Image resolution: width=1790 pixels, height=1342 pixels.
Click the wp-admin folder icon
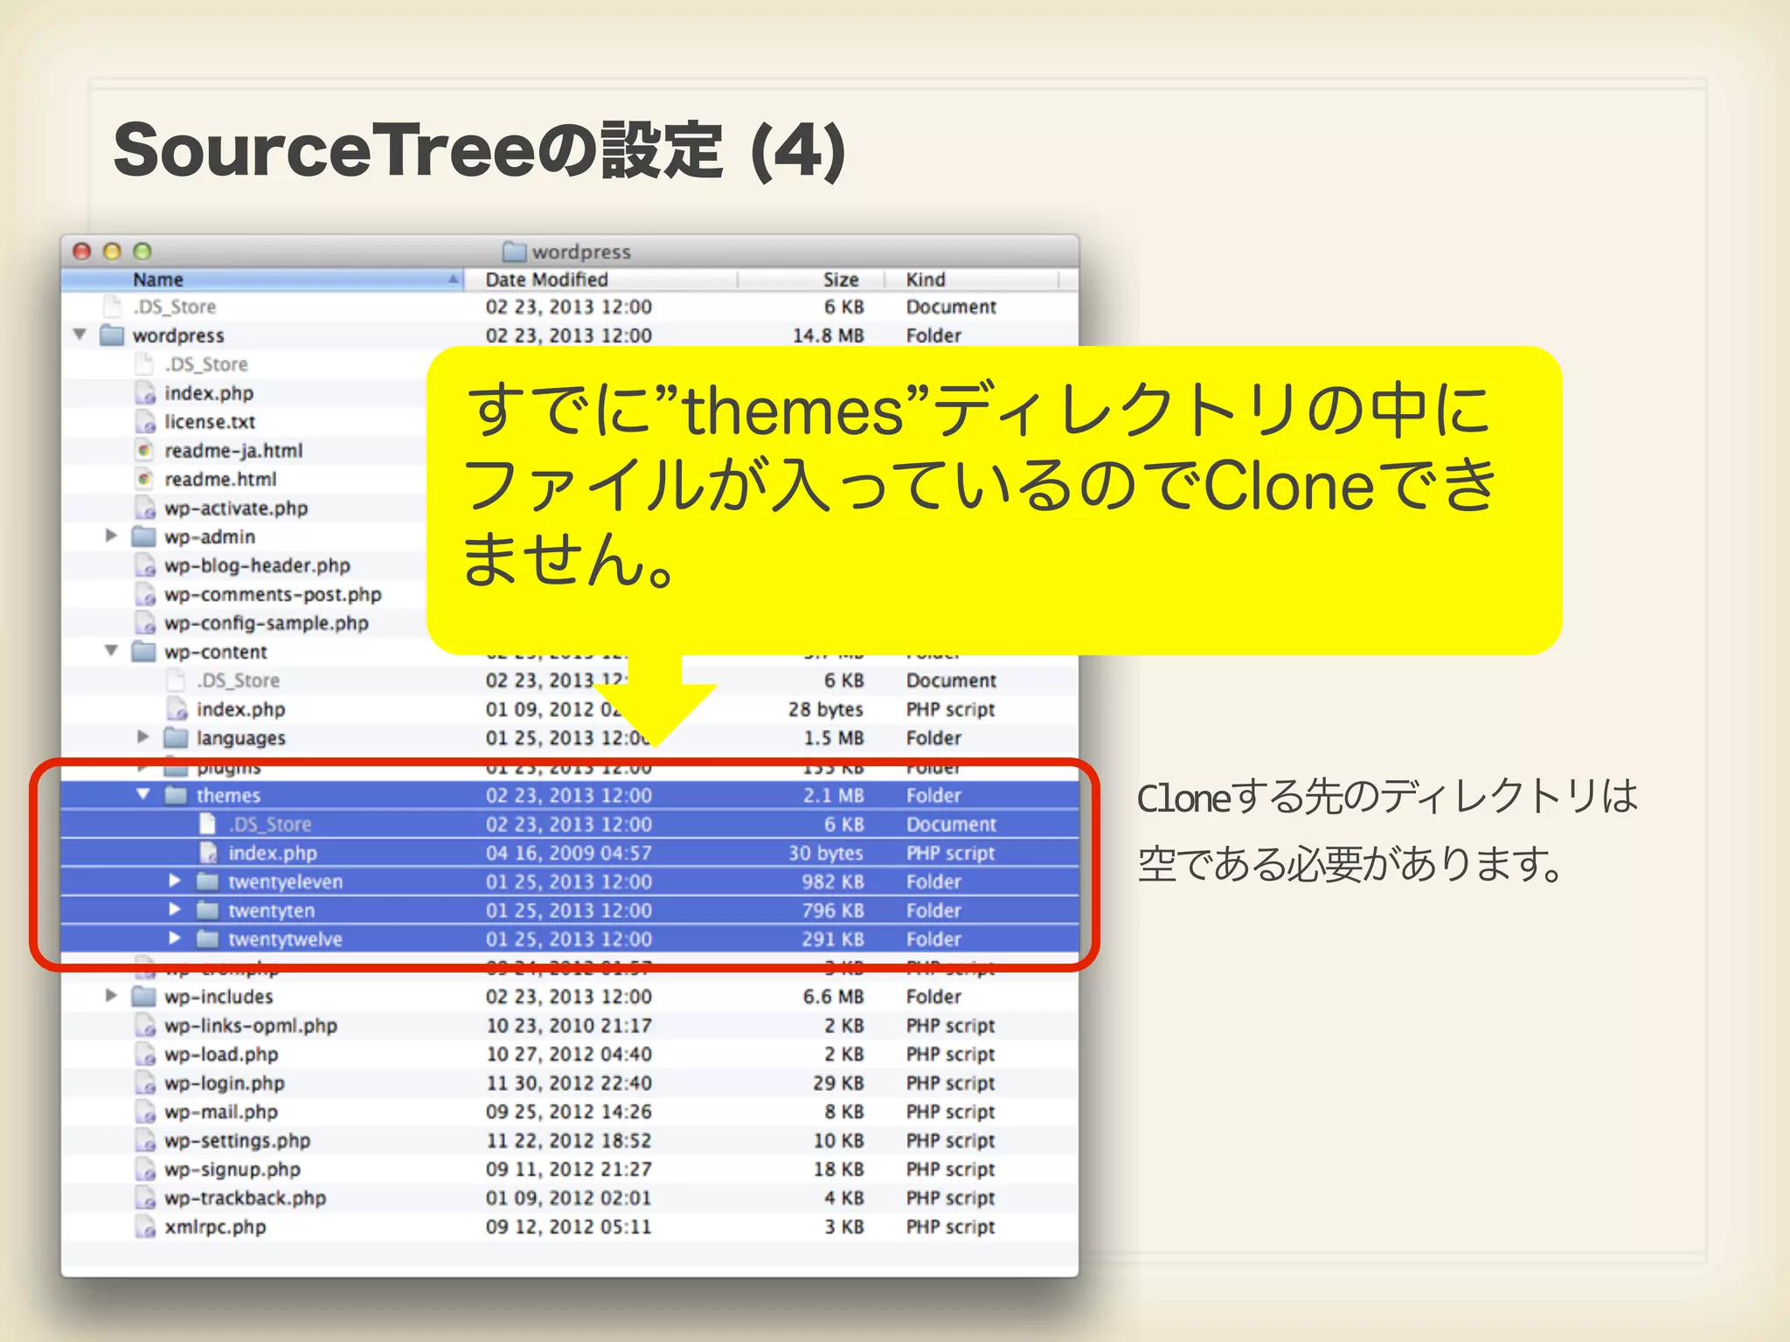(x=143, y=536)
